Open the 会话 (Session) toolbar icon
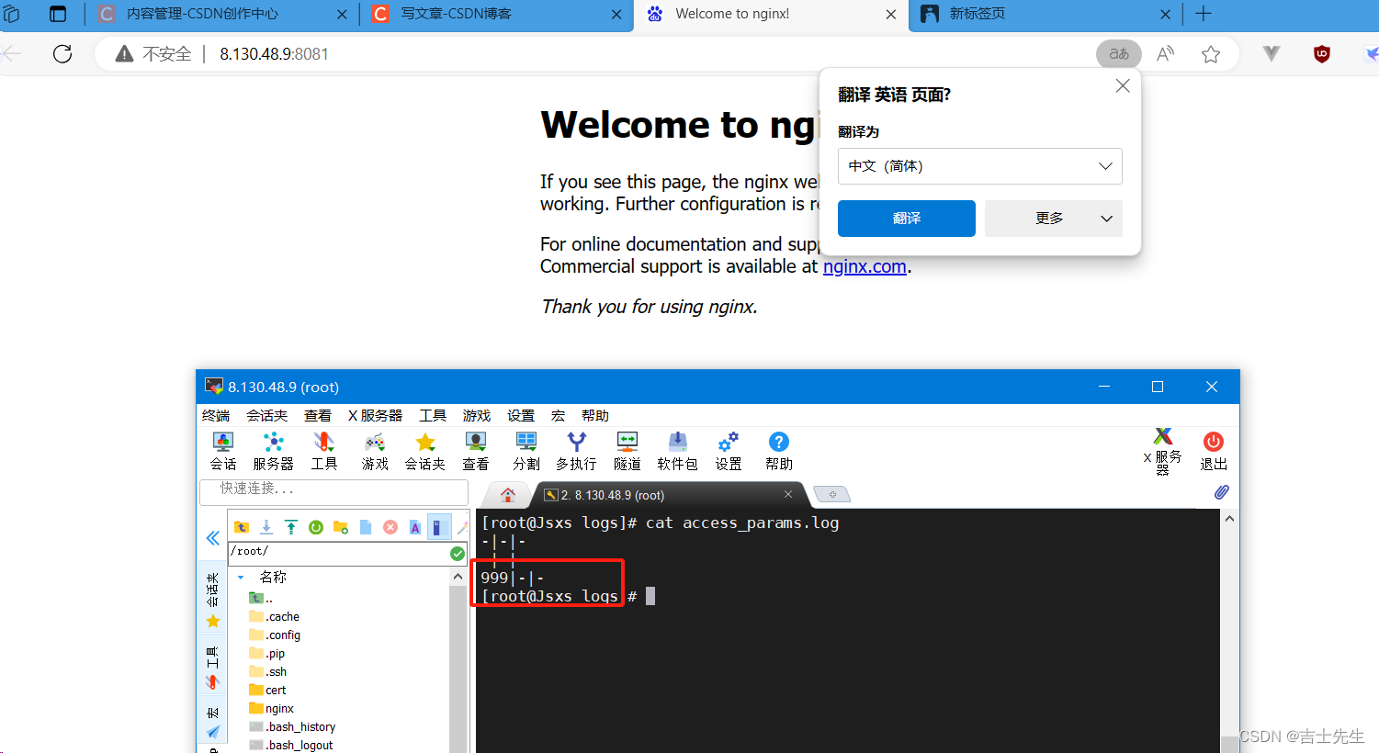This screenshot has height=753, width=1379. (223, 451)
